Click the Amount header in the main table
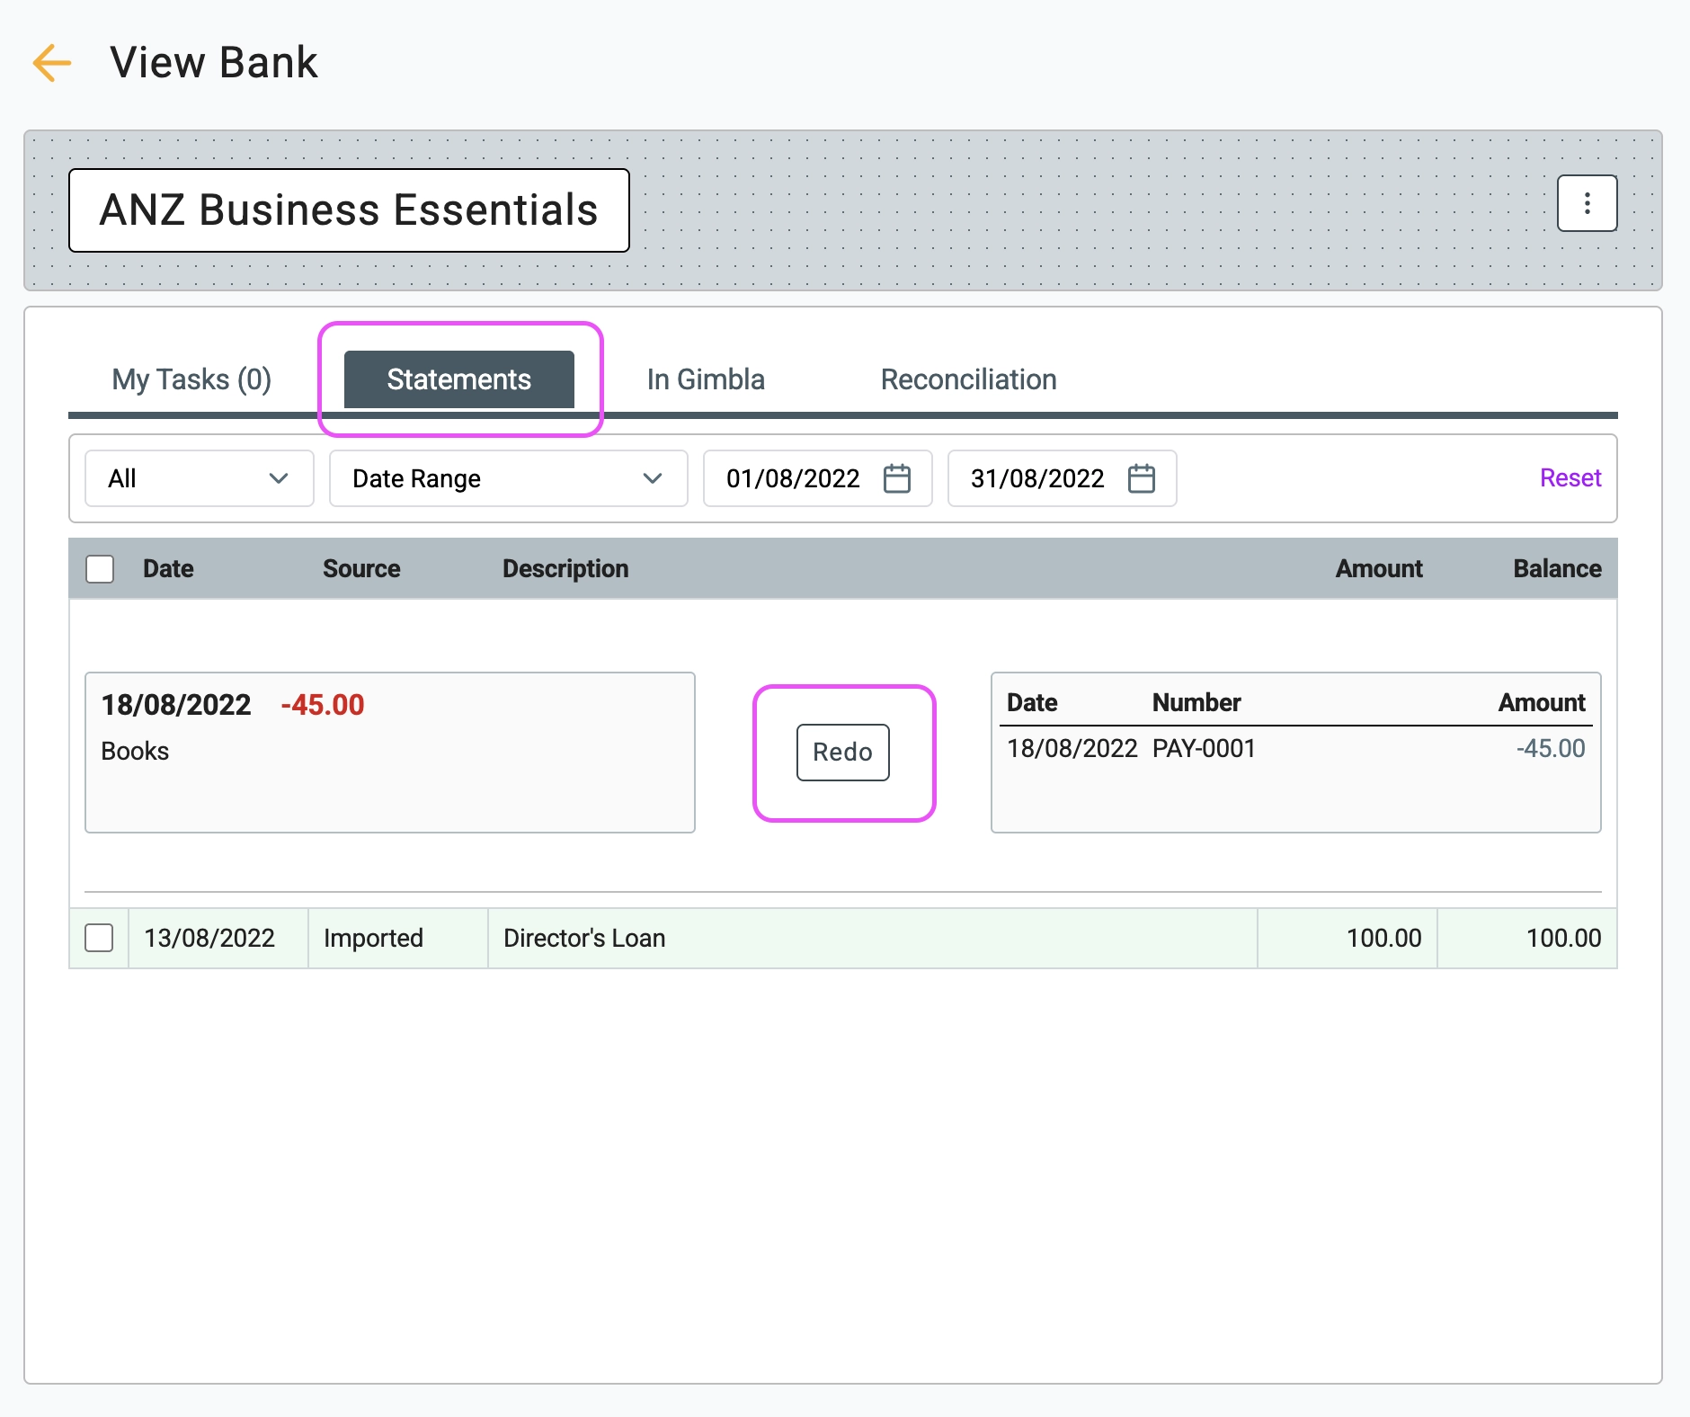The width and height of the screenshot is (1690, 1417). pos(1379,569)
